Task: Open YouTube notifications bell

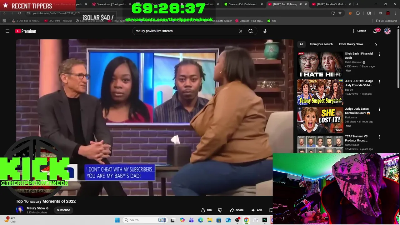Action: pos(376,31)
